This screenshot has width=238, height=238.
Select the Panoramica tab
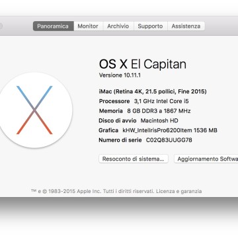pos(54,26)
